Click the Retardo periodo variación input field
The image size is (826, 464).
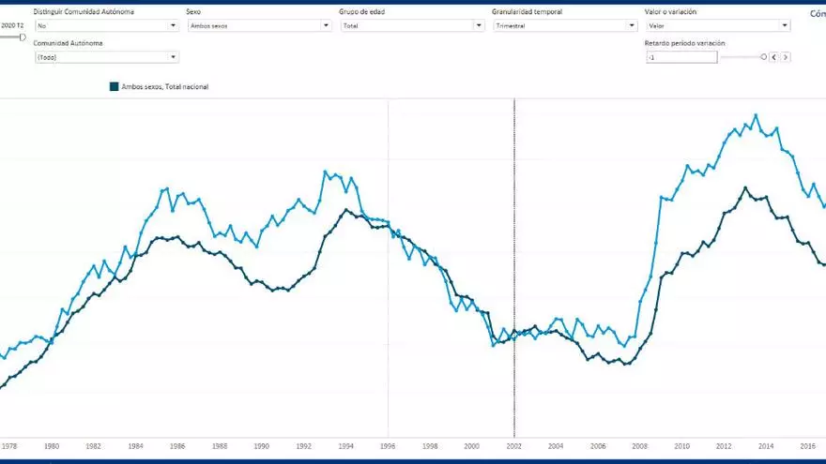[x=681, y=57]
